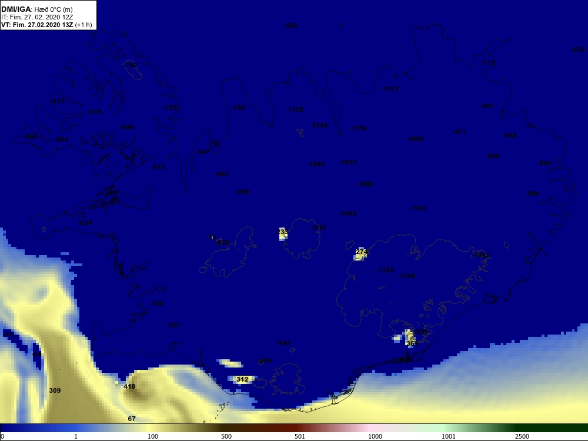The height and width of the screenshot is (441, 588).
Task: Select the -712 value in the northeast
Action: (488, 63)
